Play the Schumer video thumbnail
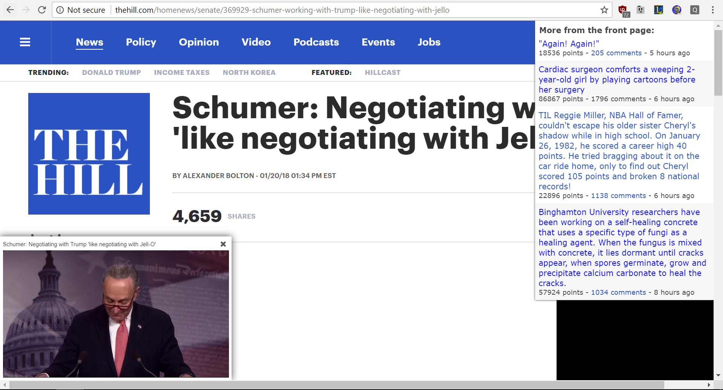Screen dimensions: 723x390 pos(116,314)
